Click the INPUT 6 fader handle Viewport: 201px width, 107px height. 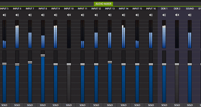click(17, 64)
